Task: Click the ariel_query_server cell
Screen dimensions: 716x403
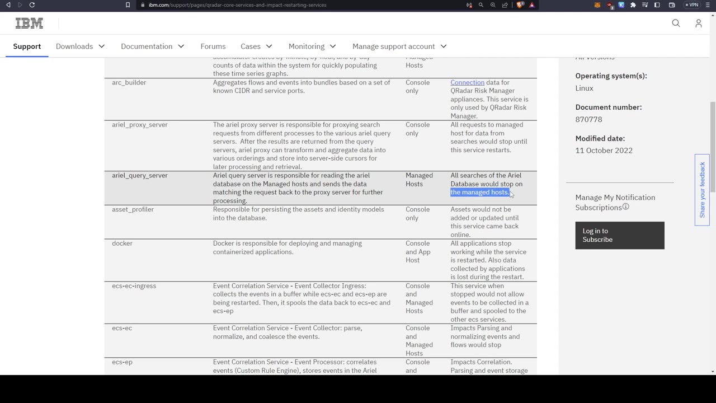Action: point(140,175)
